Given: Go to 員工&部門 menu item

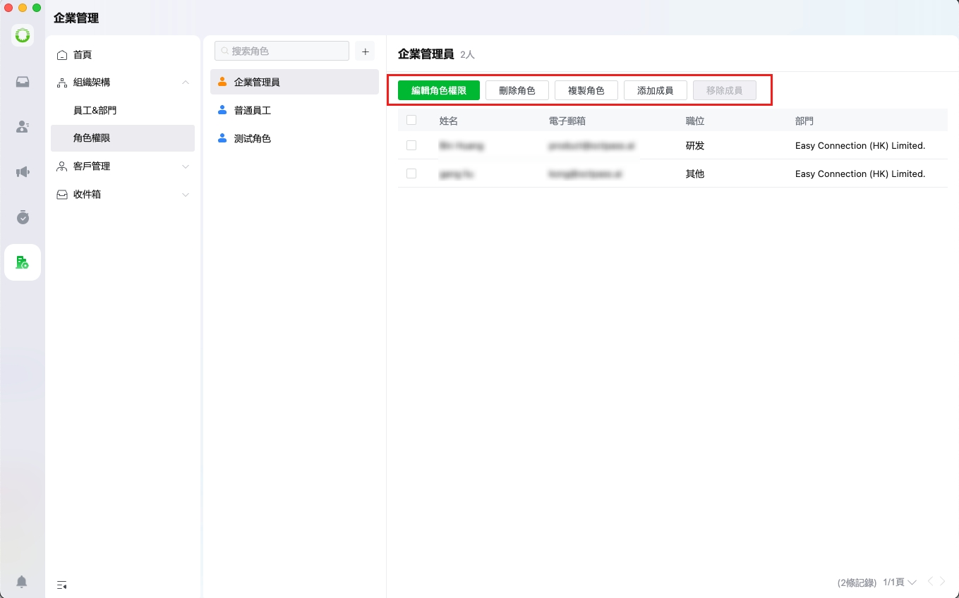Looking at the screenshot, I should point(95,111).
